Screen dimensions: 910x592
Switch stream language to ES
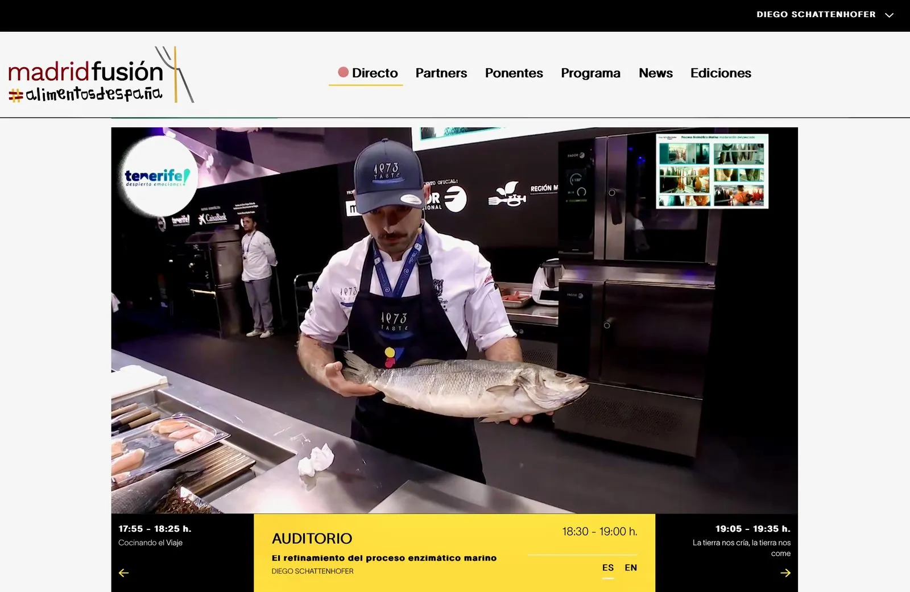click(608, 568)
